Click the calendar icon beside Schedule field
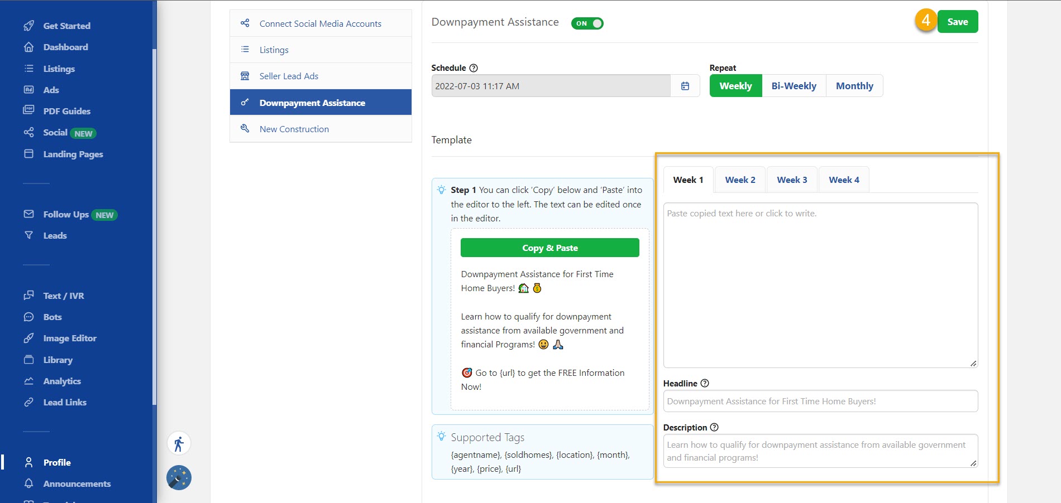 click(685, 86)
